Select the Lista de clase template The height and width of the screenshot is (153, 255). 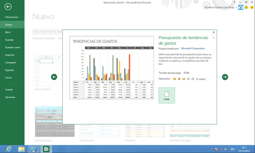(x=100, y=131)
